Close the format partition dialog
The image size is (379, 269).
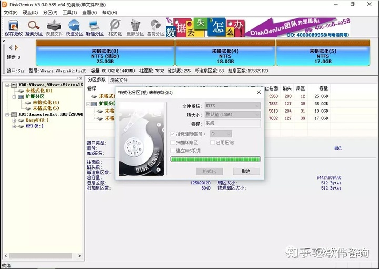point(258,92)
